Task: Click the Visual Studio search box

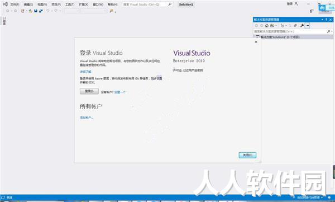Action: pyautogui.click(x=147, y=4)
